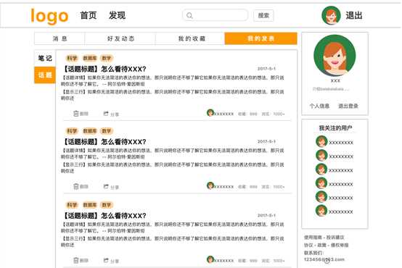The image size is (402, 268).
Task: Select the 数据库 tag on the third topic post
Action: click(90, 205)
